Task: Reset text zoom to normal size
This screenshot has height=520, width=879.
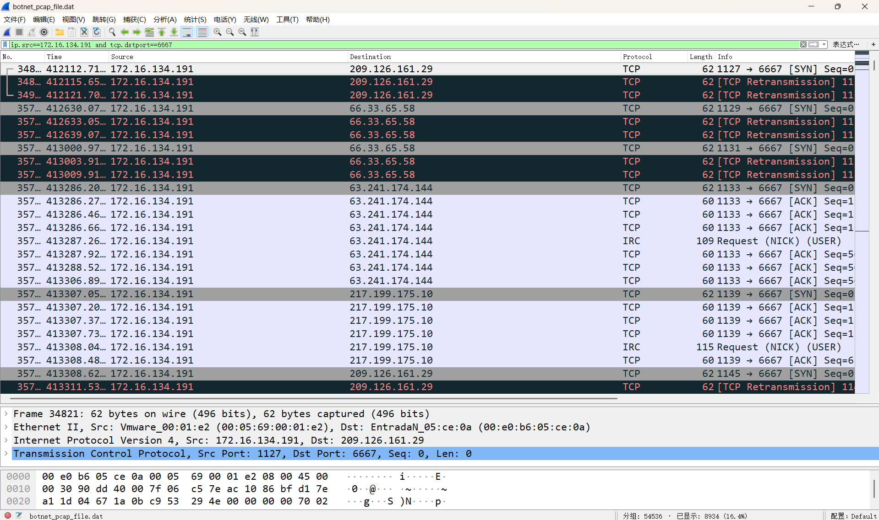Action: (x=242, y=32)
